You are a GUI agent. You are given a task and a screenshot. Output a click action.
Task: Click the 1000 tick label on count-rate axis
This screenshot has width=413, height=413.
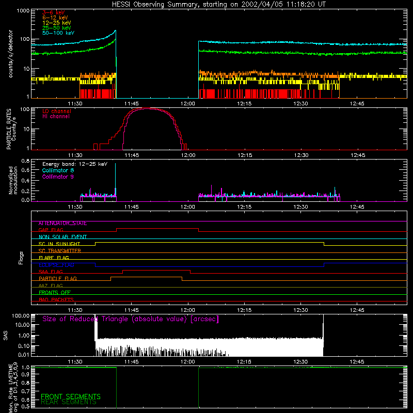click(23, 11)
